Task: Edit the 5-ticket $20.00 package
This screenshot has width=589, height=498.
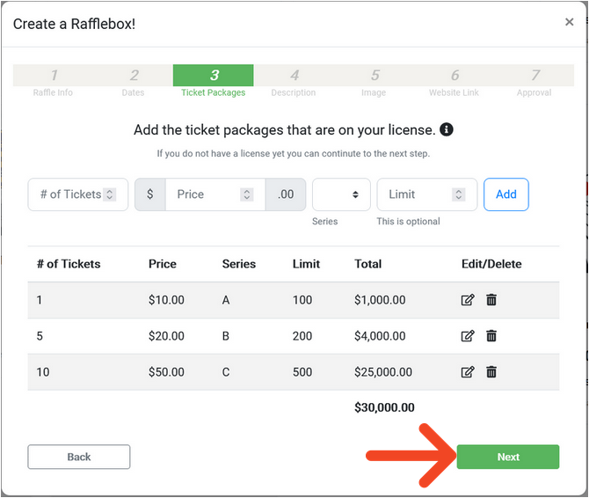Action: [468, 335]
